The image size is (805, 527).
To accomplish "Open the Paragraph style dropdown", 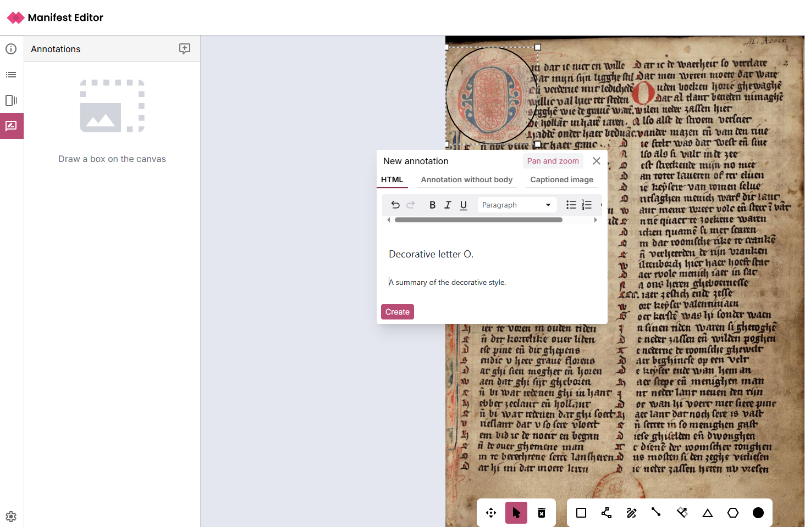I will 516,204.
